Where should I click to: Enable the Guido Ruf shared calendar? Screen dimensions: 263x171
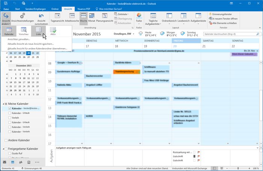click(9, 153)
